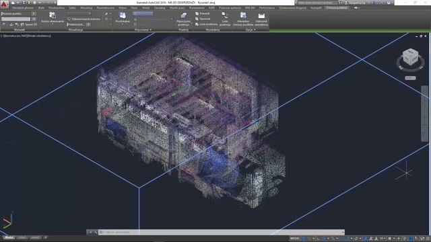Open the Prostokątne crop dropdown arrow
431x242 pixels.
coord(123,24)
